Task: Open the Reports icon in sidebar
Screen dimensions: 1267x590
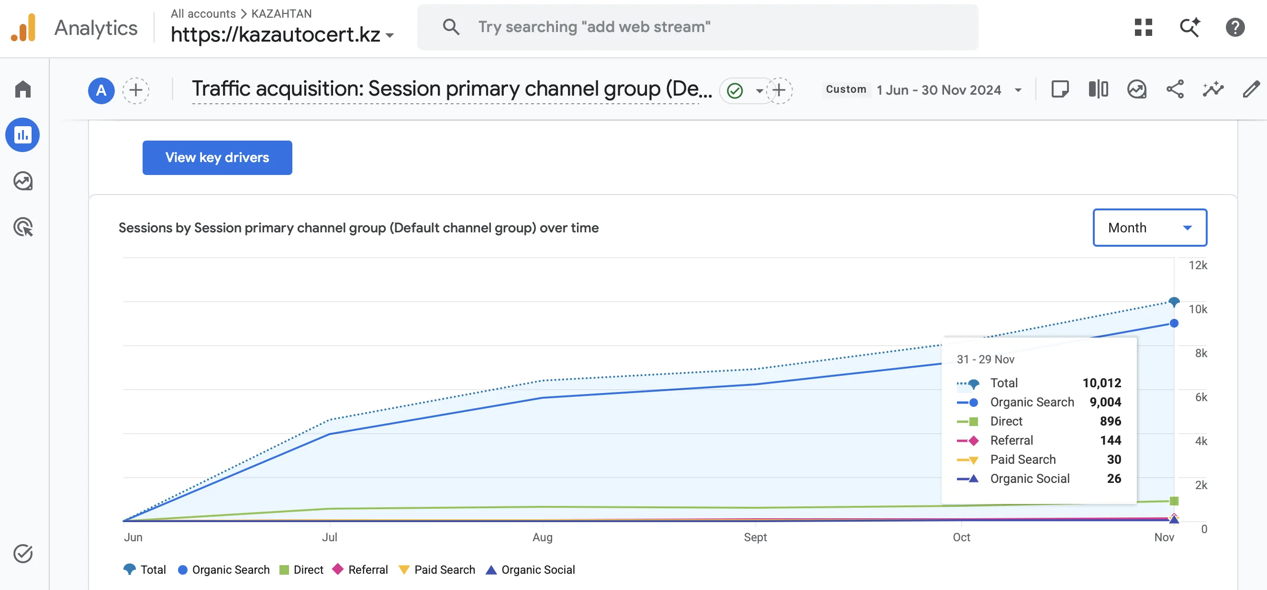Action: tap(22, 135)
